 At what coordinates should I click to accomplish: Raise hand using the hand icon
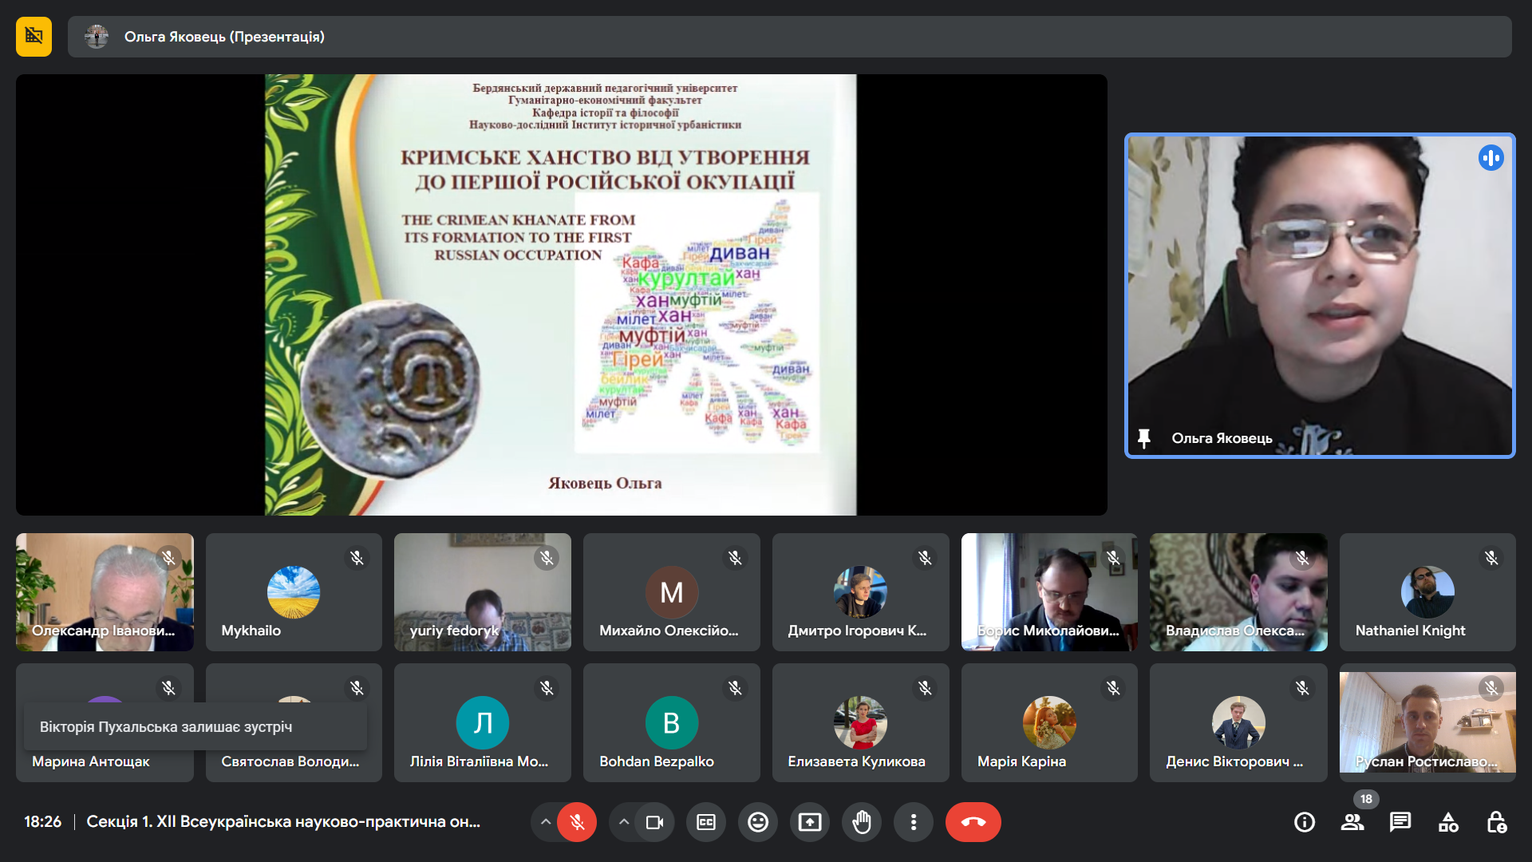click(x=861, y=822)
